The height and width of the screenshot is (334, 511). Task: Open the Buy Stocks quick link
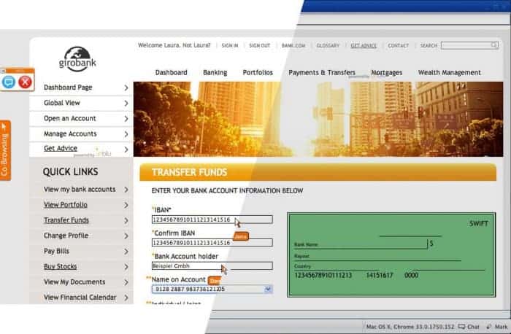(x=61, y=266)
